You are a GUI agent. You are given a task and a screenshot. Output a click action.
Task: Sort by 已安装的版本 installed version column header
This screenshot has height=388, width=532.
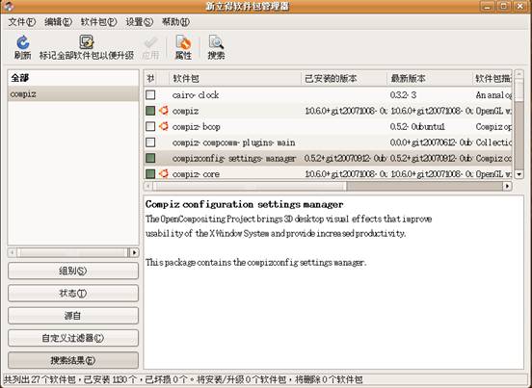coord(344,79)
